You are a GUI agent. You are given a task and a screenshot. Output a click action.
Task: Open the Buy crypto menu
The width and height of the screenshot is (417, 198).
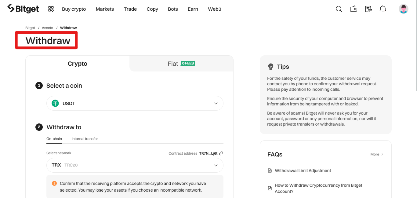(x=74, y=9)
